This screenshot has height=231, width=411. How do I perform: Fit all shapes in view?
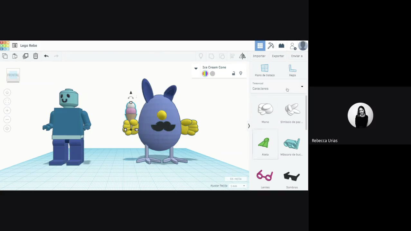[7, 102]
